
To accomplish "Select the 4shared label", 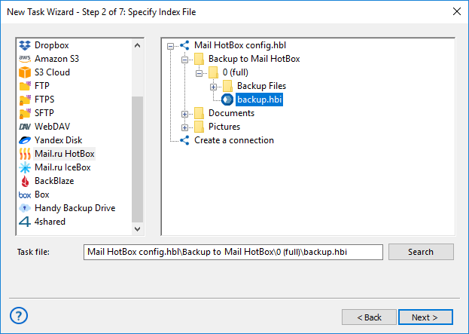I will pyautogui.click(x=50, y=222).
